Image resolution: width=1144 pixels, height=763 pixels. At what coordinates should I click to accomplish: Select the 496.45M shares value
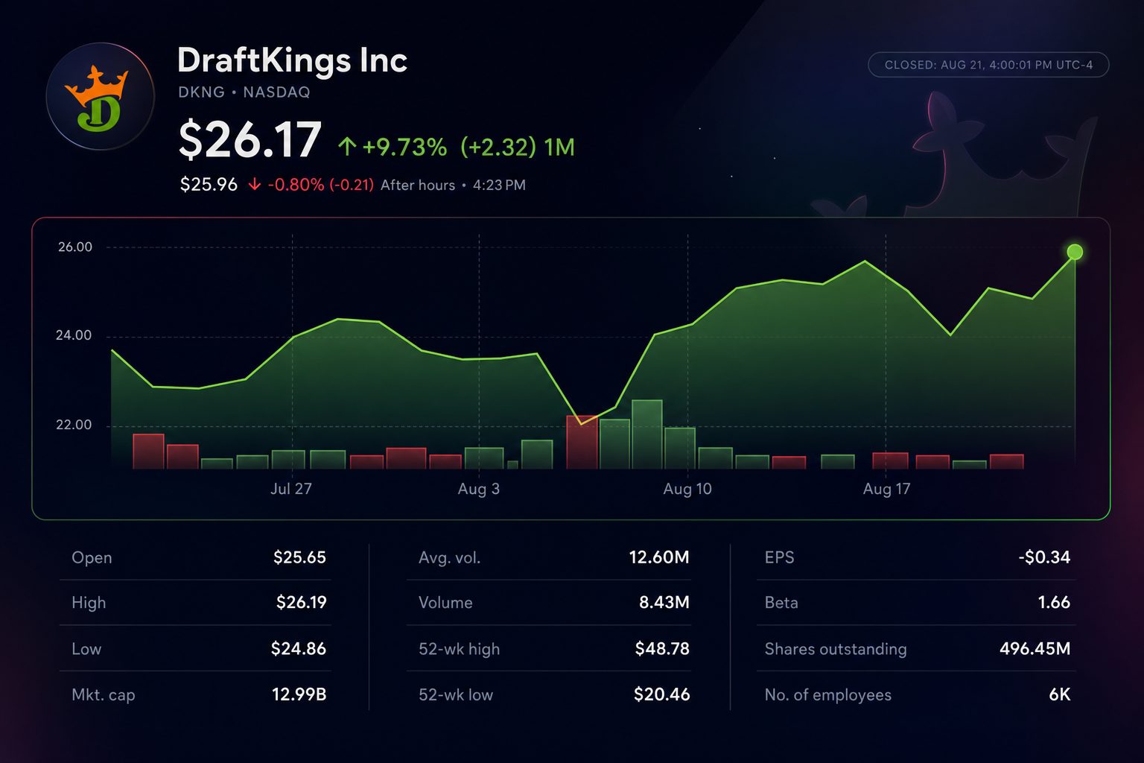pyautogui.click(x=1035, y=649)
